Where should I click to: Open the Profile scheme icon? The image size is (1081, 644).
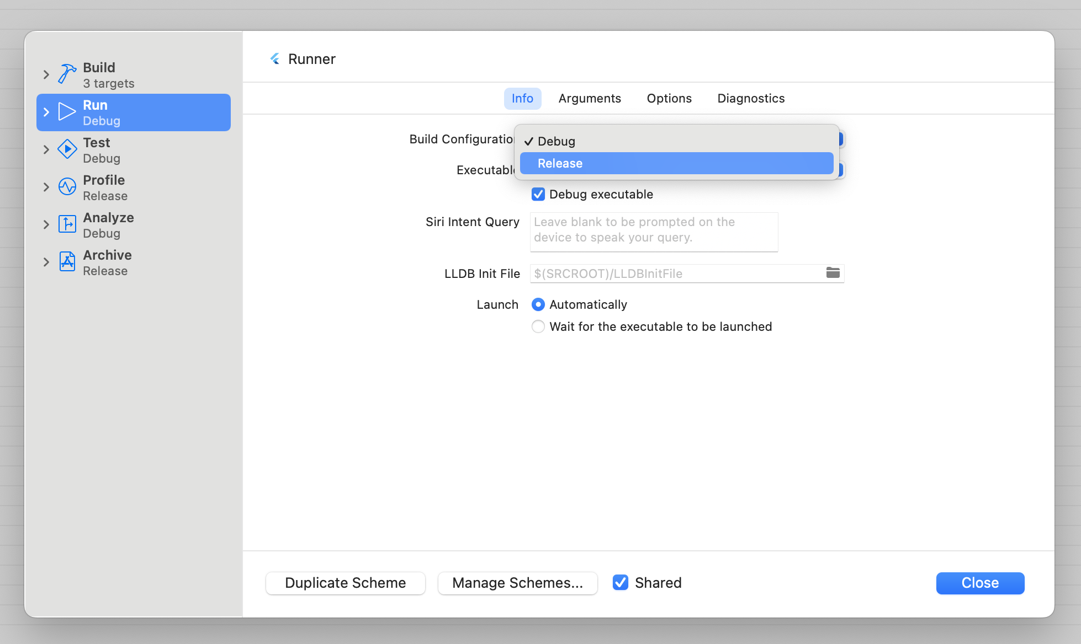[67, 186]
